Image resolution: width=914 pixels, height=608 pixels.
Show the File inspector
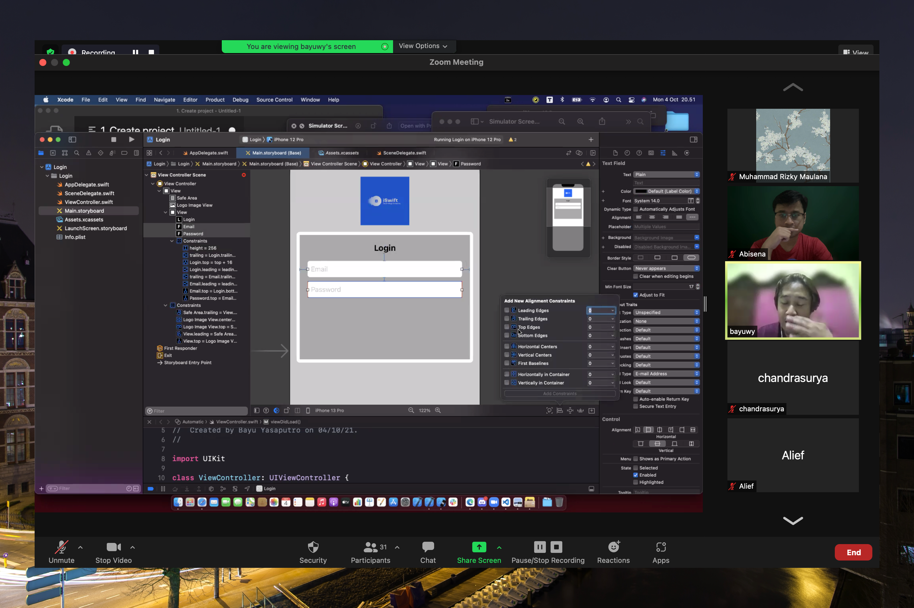click(615, 153)
